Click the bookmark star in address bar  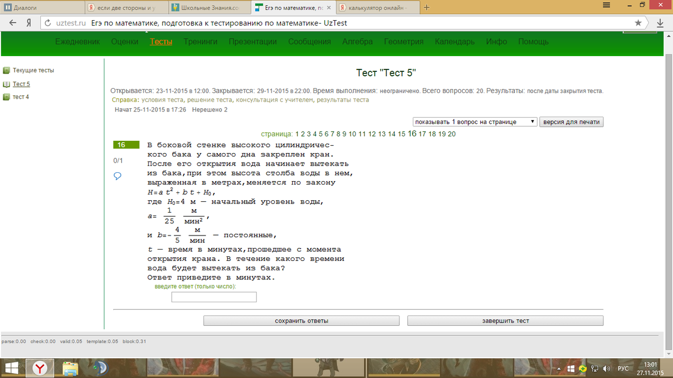(x=638, y=23)
